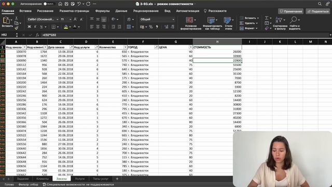332x187 pixels.
Task: Click the cell borders icon
Action: click(53, 26)
